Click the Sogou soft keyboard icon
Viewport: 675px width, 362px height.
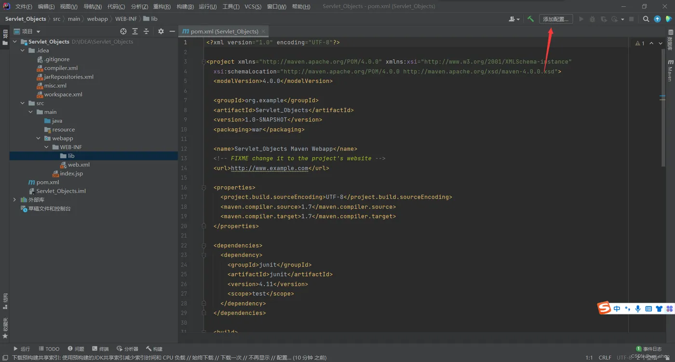coord(648,308)
